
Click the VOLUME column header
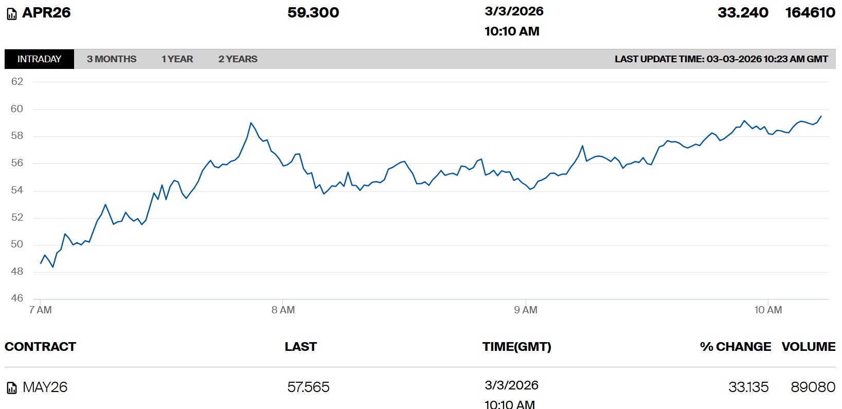[x=808, y=347]
